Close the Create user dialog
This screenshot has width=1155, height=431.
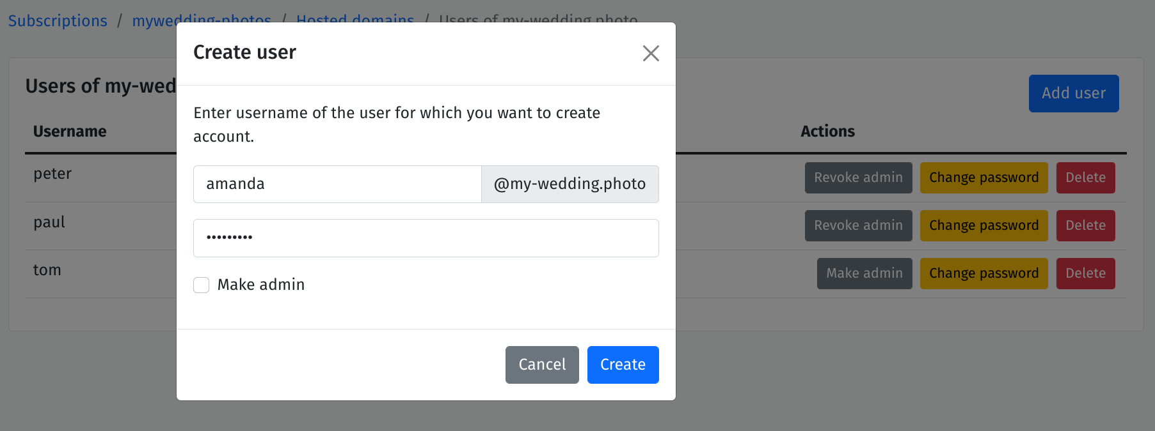tap(651, 53)
